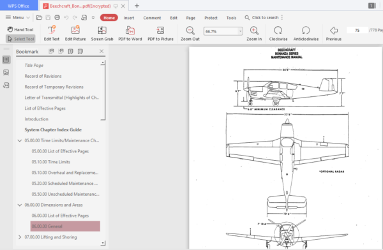Close the Bookmark panel

coord(101,51)
